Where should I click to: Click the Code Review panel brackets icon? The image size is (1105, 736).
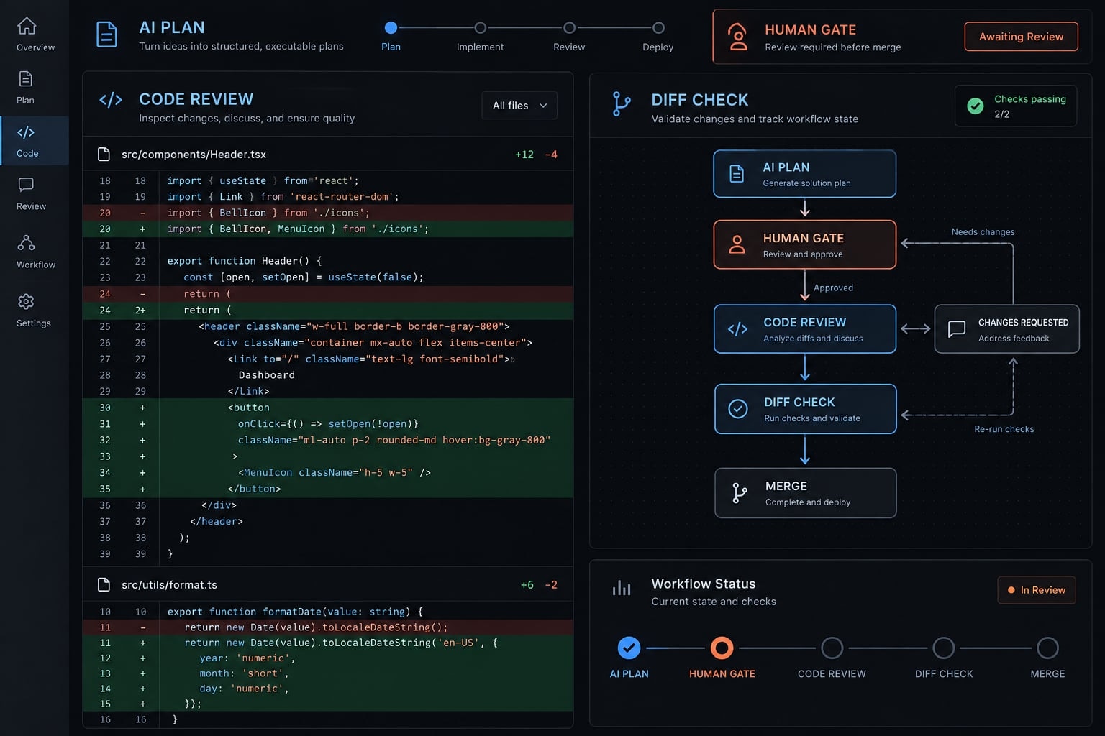click(x=111, y=100)
